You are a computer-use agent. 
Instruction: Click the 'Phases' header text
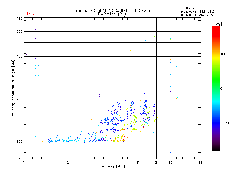(191, 9)
